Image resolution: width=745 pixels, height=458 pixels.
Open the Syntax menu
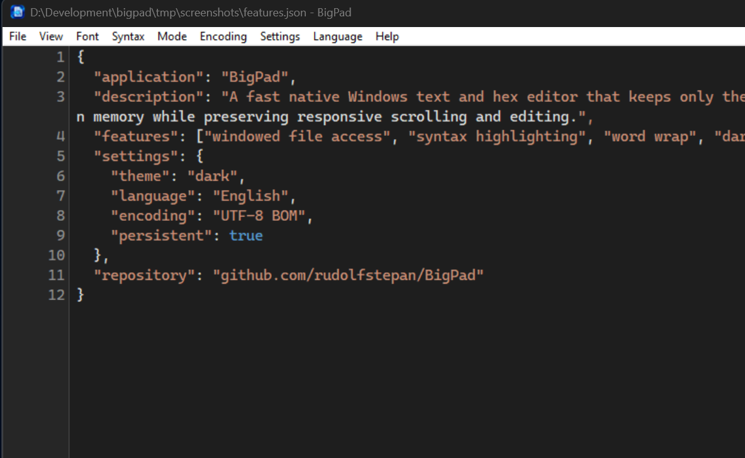coord(128,36)
